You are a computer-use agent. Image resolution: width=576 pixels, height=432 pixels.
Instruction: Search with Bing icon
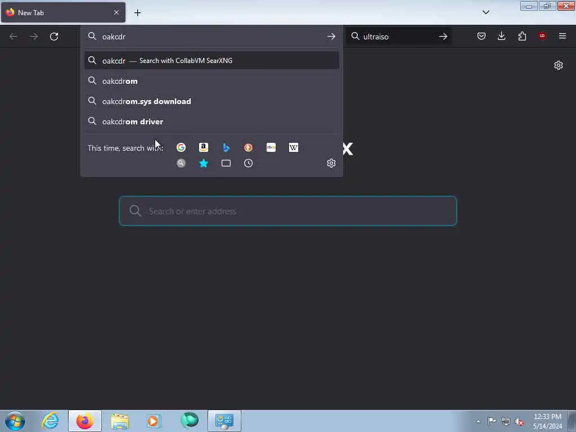coord(226,147)
